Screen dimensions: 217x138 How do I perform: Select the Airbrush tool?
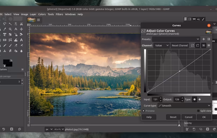[21, 46]
